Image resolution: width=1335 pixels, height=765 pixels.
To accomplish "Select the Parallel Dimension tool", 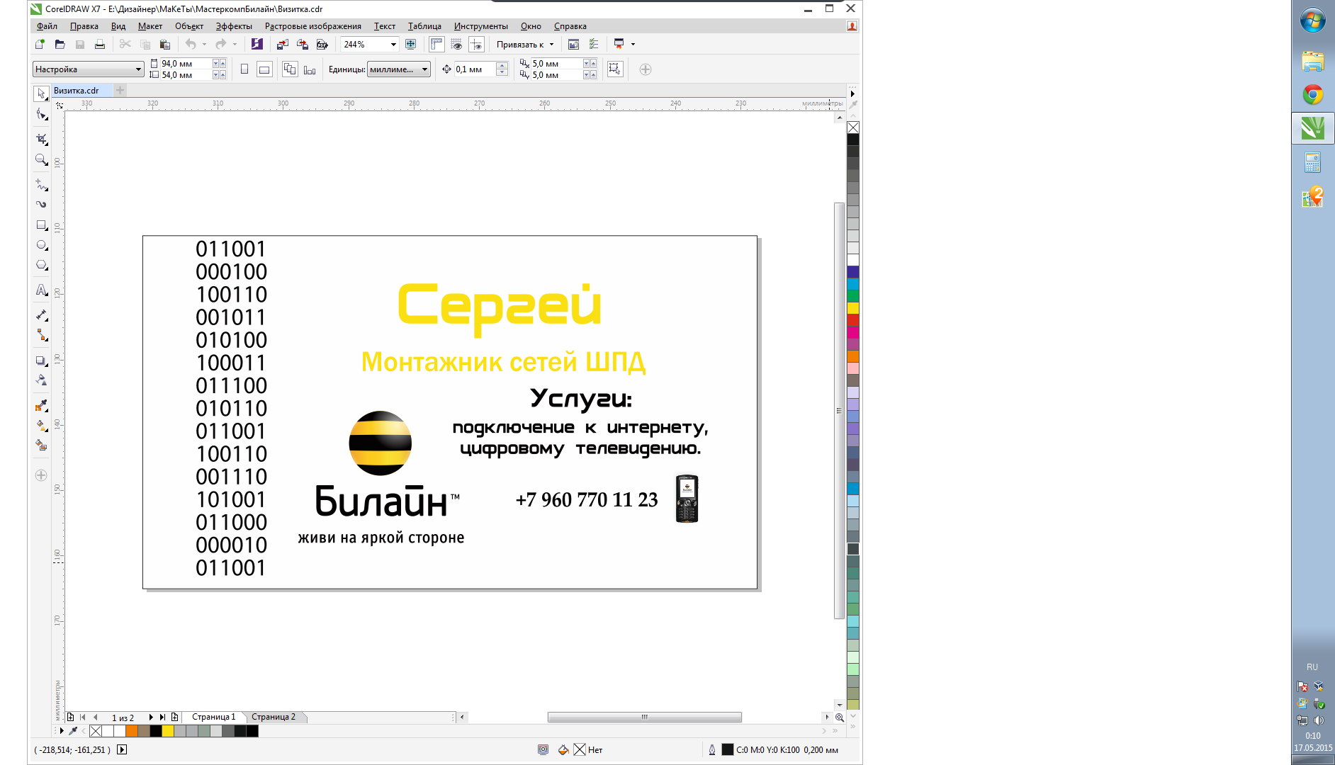I will 42,314.
